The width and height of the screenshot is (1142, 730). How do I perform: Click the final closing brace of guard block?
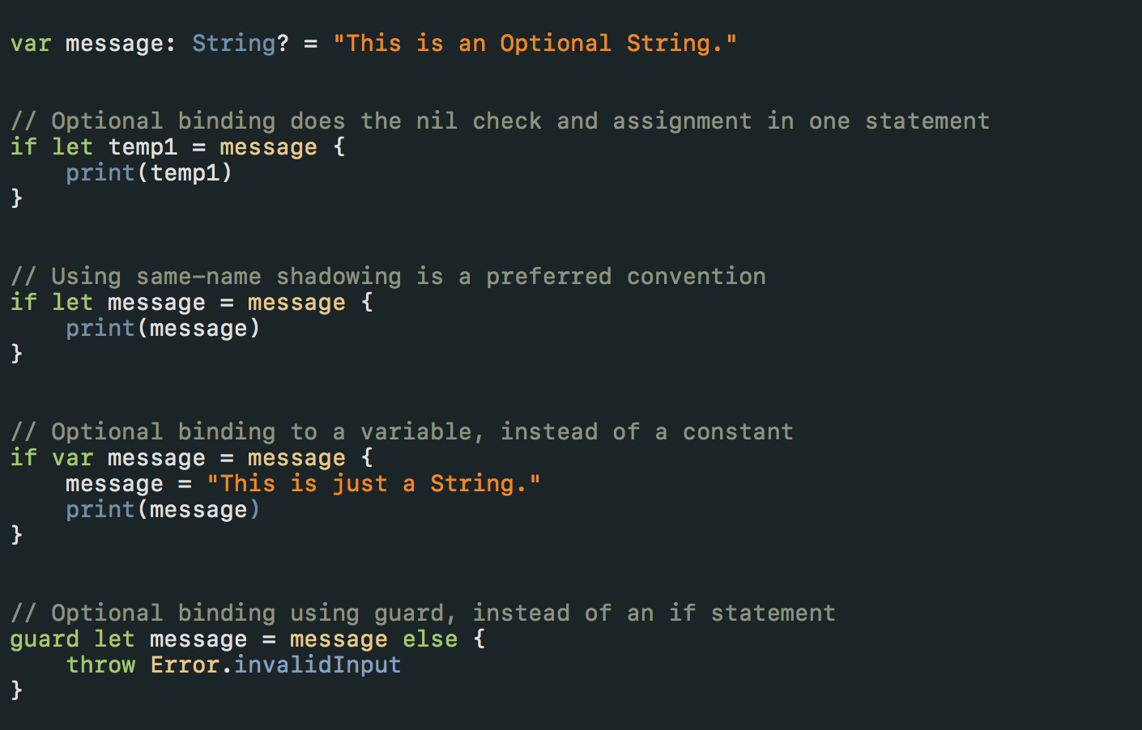pyautogui.click(x=16, y=690)
